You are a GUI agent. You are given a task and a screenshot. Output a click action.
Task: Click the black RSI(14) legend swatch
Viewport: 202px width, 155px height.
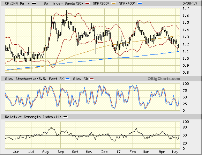pos(66,117)
